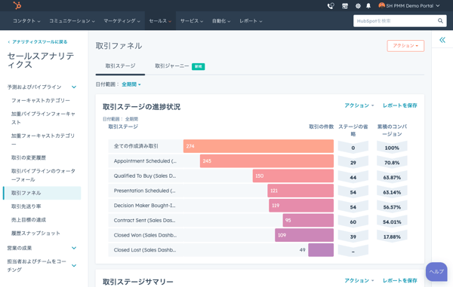Select 履歴スナップショット report
This screenshot has width=453, height=287.
(x=35, y=233)
